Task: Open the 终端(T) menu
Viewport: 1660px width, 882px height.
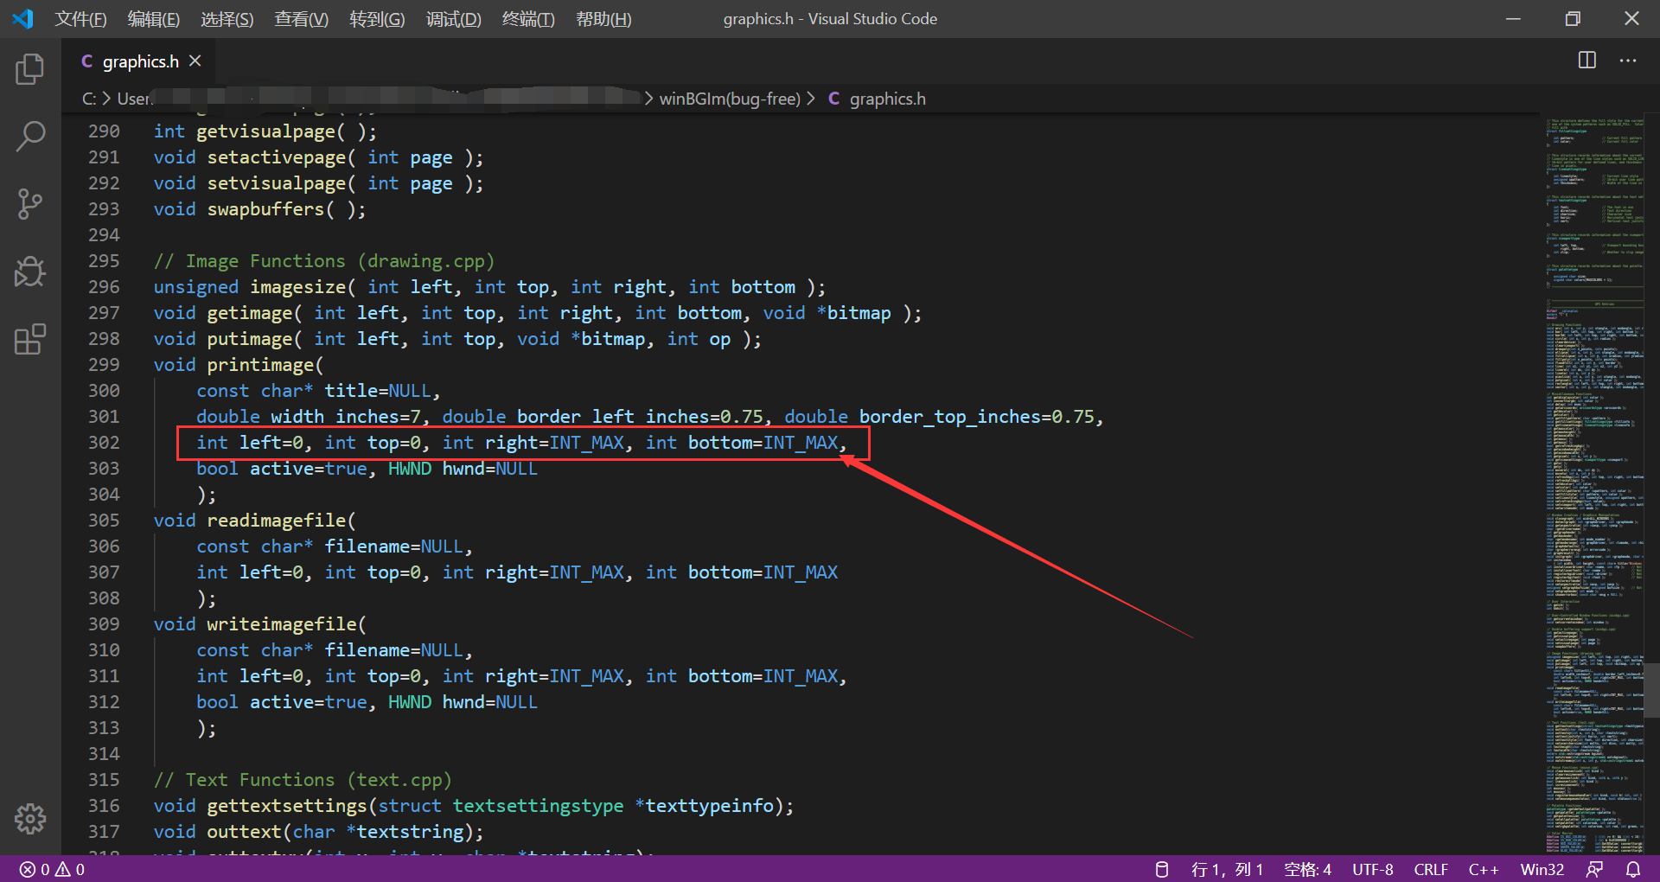Action: (x=527, y=18)
